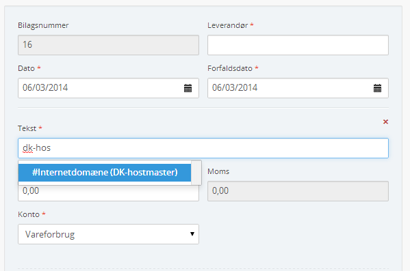The height and width of the screenshot is (271, 410).
Task: Click the amount field below the suggestion list
Action: tap(108, 193)
